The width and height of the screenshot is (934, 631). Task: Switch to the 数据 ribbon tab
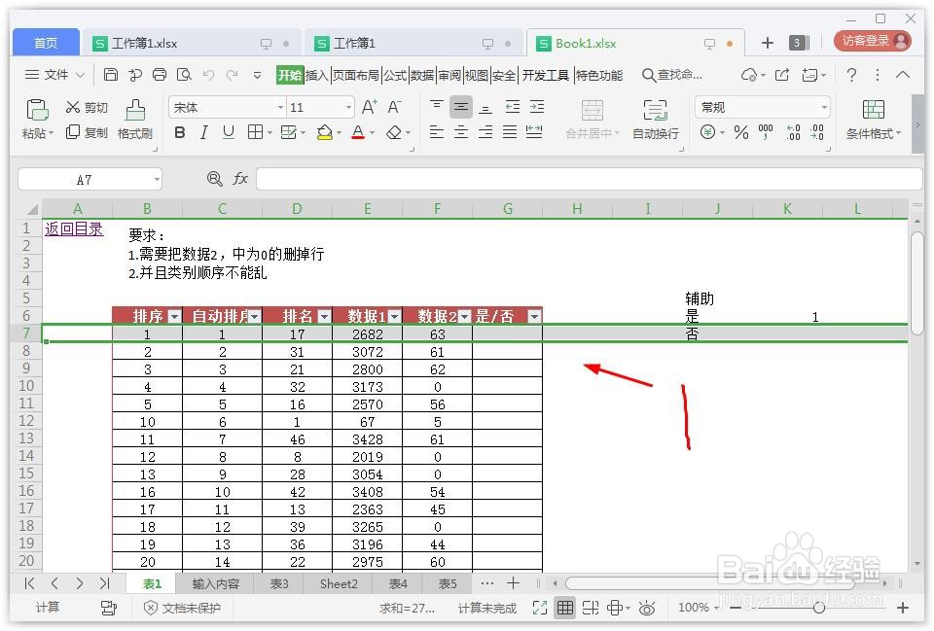[x=422, y=75]
